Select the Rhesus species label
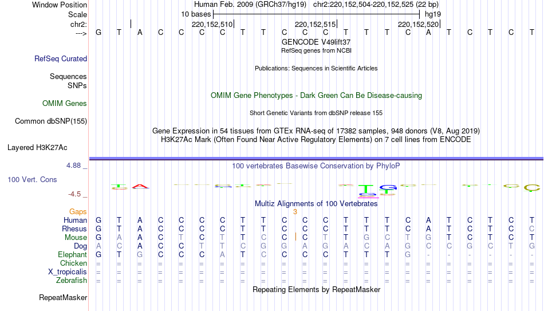544x311 pixels. (74, 229)
